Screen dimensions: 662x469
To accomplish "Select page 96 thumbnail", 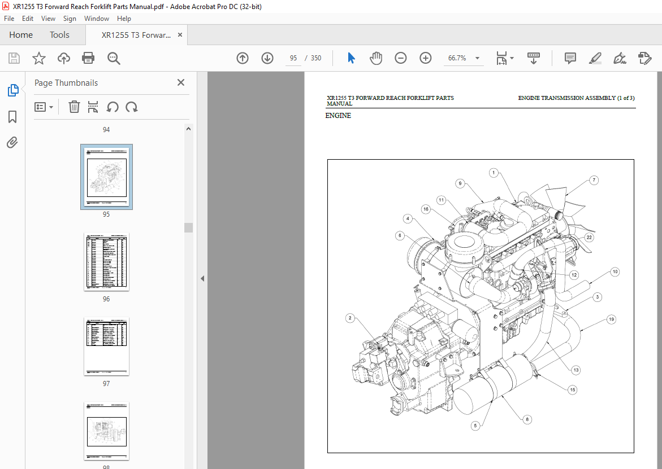I will (x=106, y=262).
